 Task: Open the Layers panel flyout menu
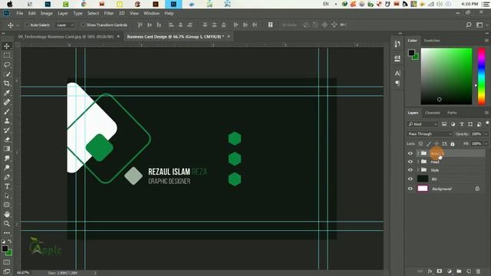[486, 113]
